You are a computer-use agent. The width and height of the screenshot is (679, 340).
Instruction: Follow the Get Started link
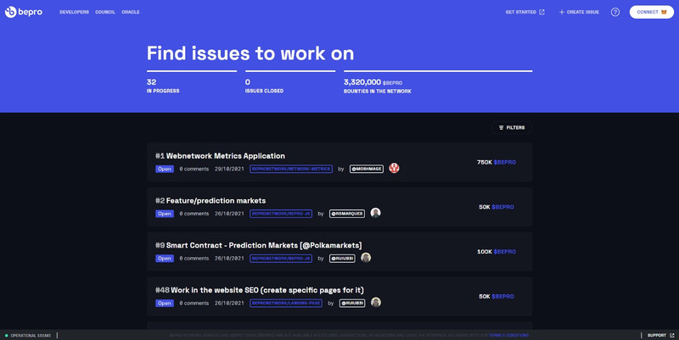(525, 12)
